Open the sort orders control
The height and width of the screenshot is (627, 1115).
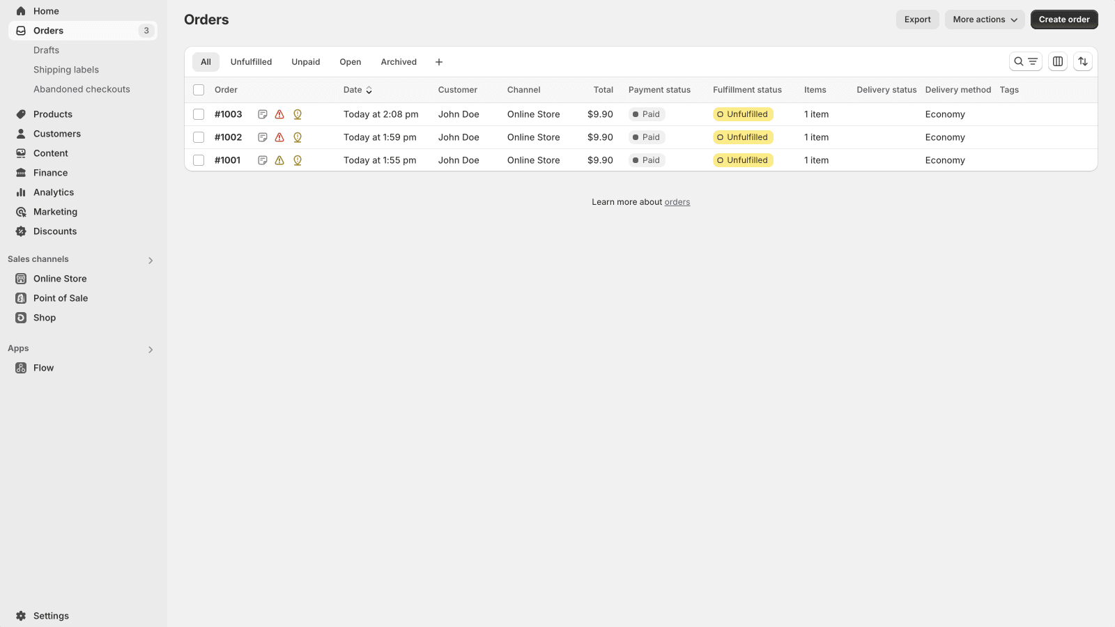click(1083, 61)
